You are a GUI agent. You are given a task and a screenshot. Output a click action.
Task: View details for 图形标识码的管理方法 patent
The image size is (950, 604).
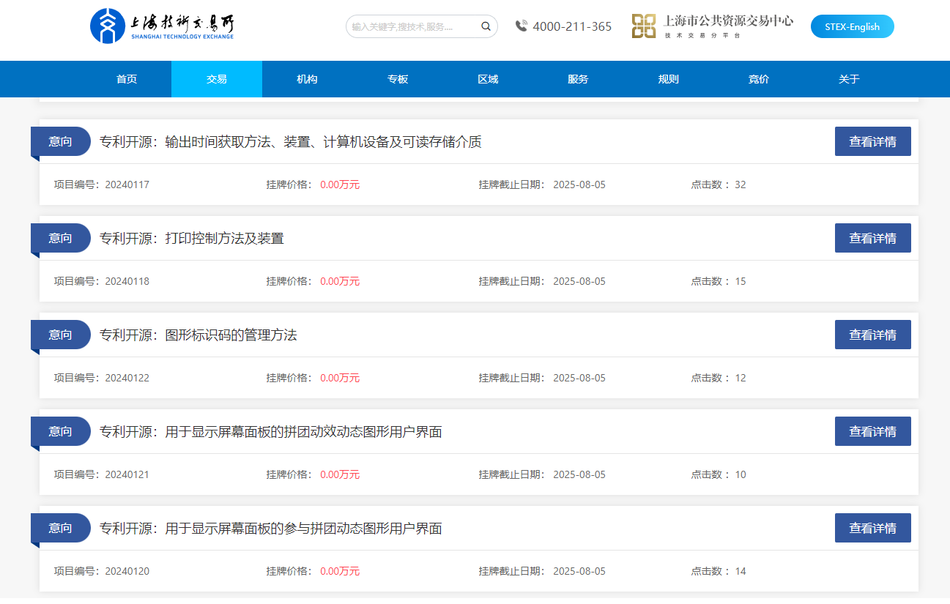tap(872, 335)
